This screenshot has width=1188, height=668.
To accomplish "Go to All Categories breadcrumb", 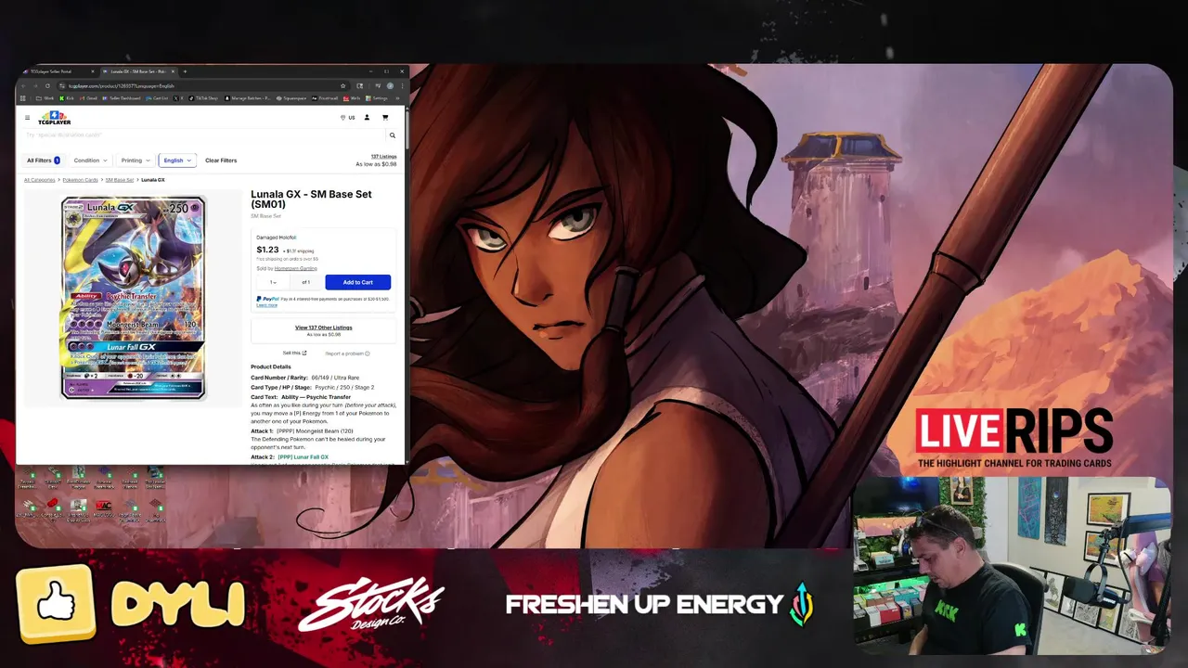I will [x=39, y=180].
